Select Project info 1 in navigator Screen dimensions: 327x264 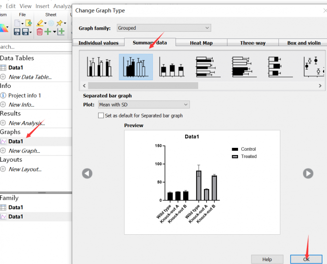[x=25, y=95]
